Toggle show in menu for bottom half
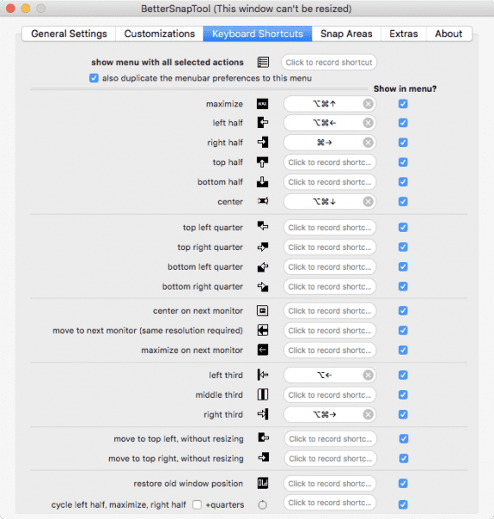Screen dimensions: 494x519 pyautogui.click(x=403, y=182)
